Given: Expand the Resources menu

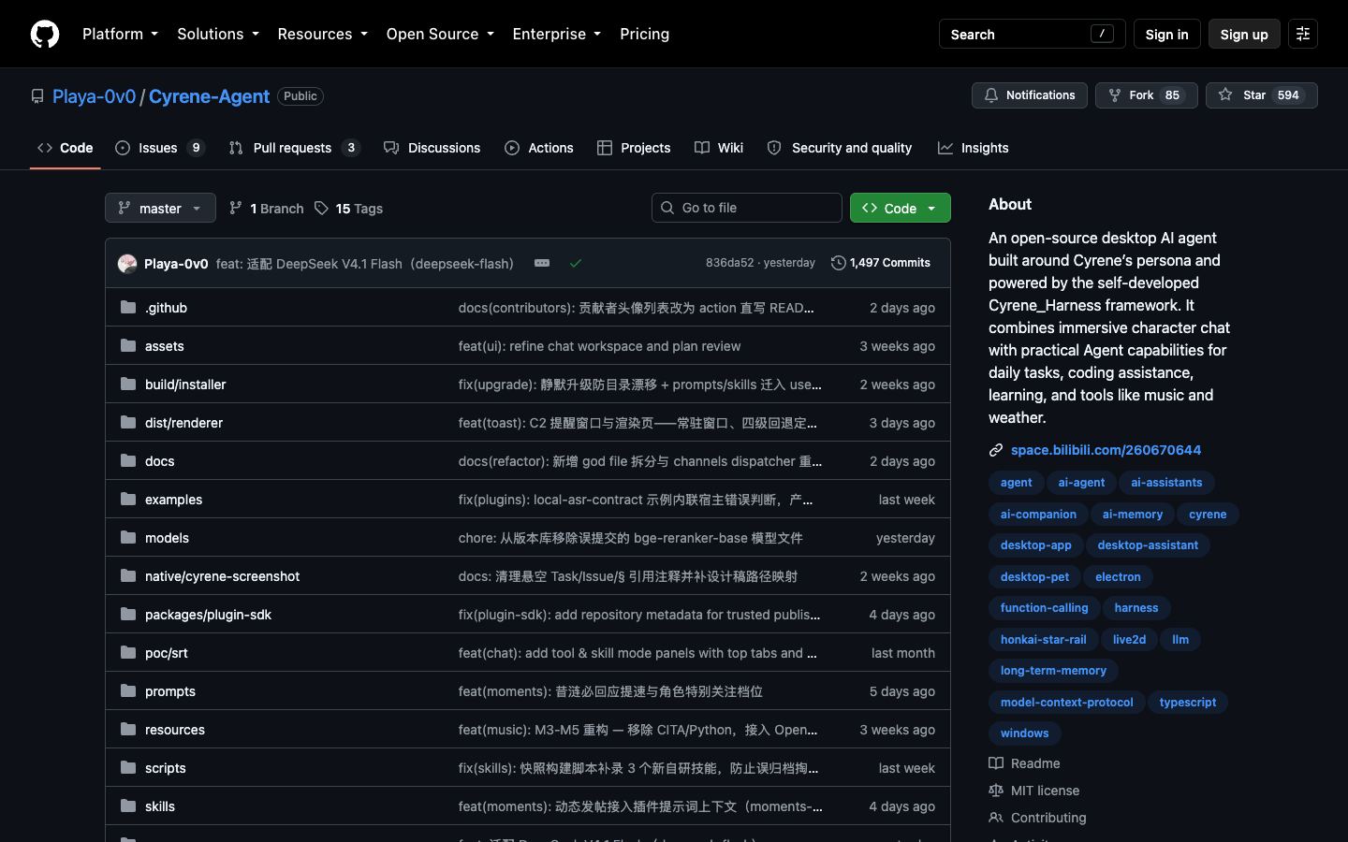Looking at the screenshot, I should [x=322, y=34].
